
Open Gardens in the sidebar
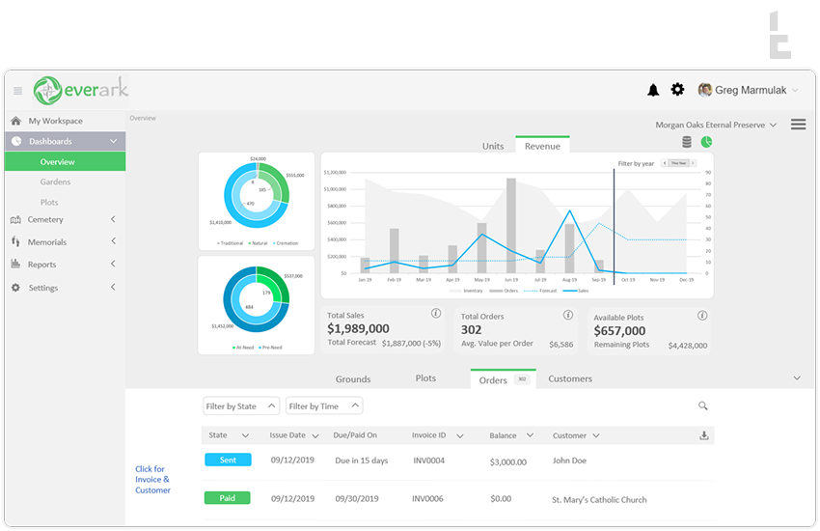[x=55, y=182]
